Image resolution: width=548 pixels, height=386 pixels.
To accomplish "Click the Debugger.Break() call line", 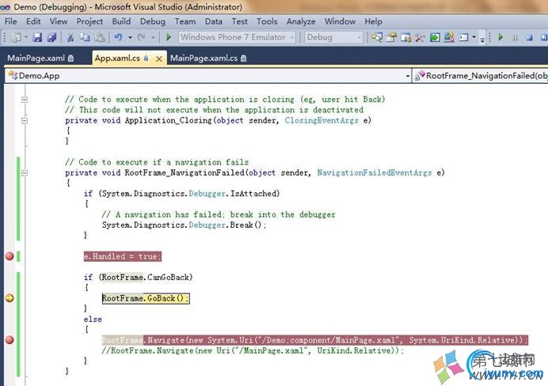I will click(184, 225).
